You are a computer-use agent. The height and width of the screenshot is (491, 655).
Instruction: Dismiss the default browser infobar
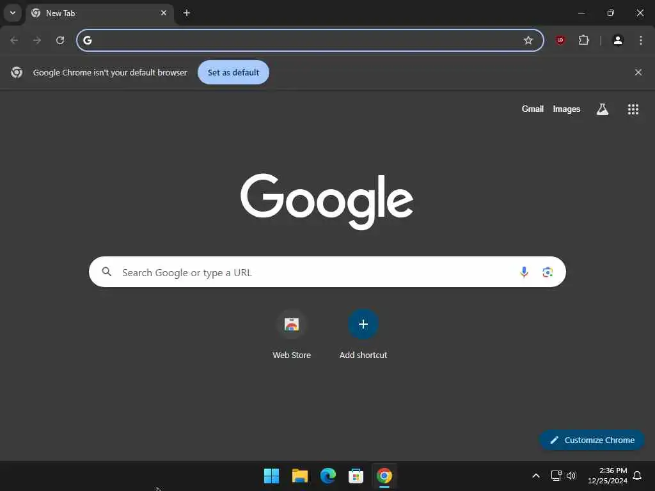coord(638,72)
